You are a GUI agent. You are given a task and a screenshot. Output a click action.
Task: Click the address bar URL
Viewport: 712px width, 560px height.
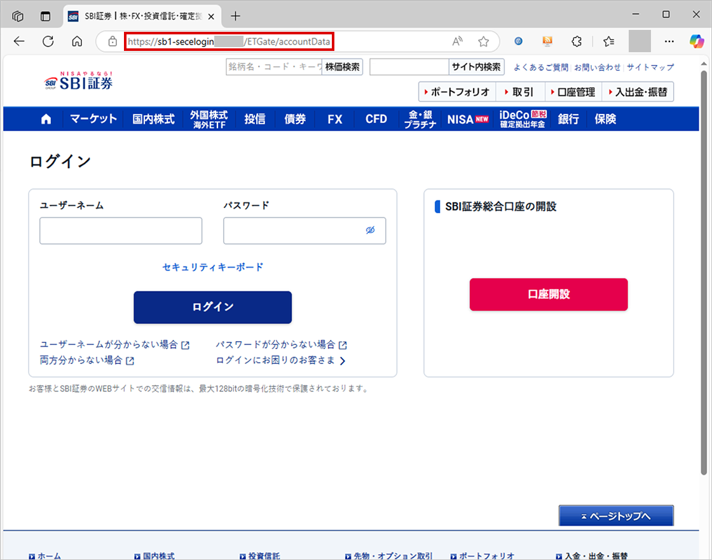(229, 41)
